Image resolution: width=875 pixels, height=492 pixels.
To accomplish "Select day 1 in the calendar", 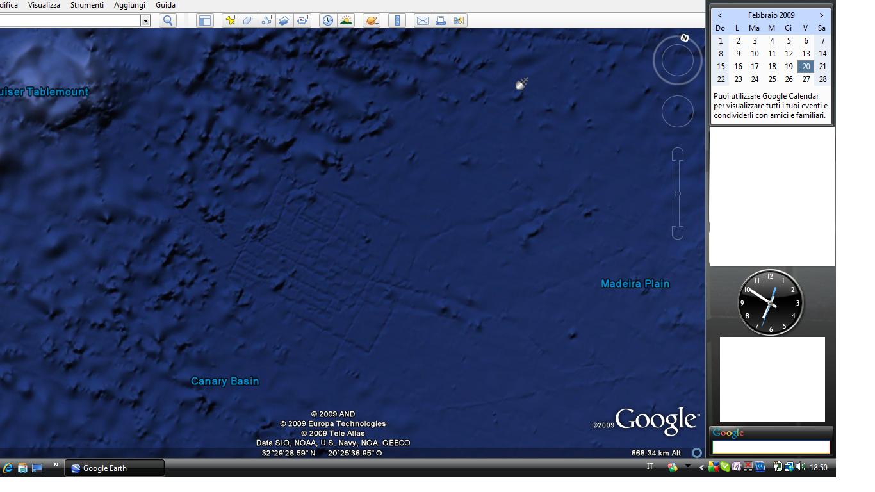I will (x=721, y=41).
